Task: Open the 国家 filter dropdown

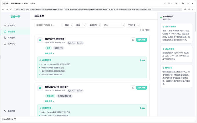Action: (x=68, y=25)
